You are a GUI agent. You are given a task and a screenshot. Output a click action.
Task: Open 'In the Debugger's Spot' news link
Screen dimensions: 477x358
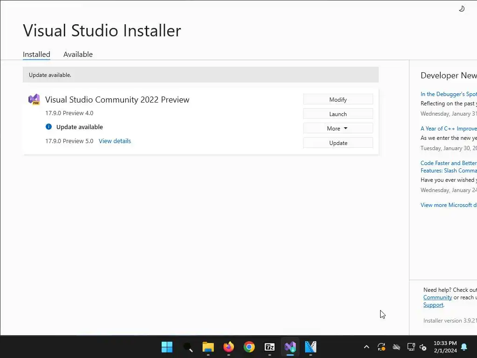(x=449, y=94)
